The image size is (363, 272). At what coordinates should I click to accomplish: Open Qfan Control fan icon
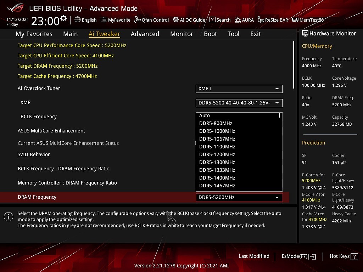coord(138,20)
